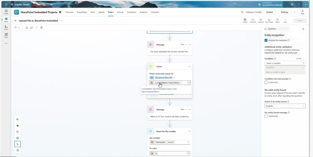Switch to the Knowledge tab
Screen dimensions: 313x157
(82, 12)
